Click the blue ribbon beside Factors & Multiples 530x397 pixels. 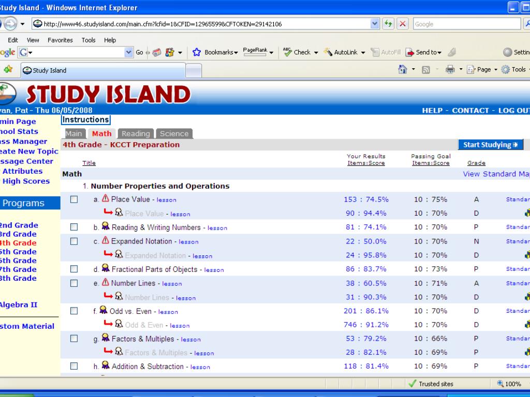pyautogui.click(x=106, y=337)
